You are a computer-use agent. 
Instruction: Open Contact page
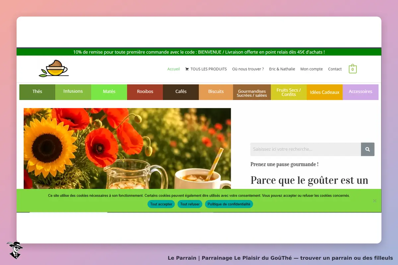[x=335, y=69]
